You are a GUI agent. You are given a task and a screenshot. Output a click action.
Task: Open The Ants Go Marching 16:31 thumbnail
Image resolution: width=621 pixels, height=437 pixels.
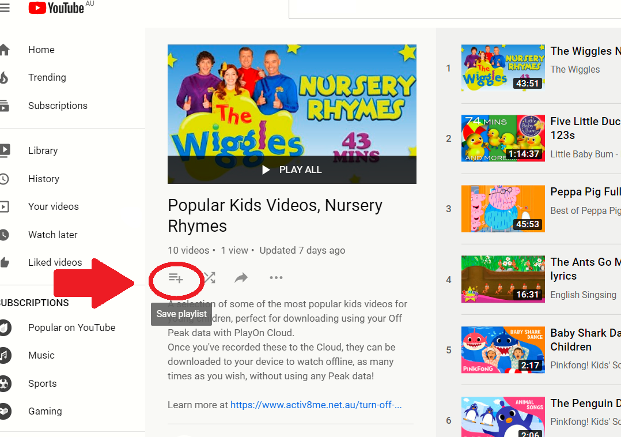click(x=503, y=279)
